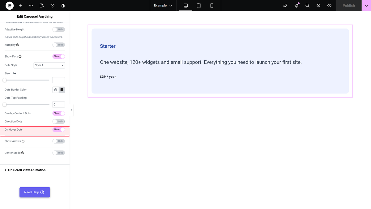Click the dots Size slider handle
This screenshot has width=371, height=209.
pos(5,80)
